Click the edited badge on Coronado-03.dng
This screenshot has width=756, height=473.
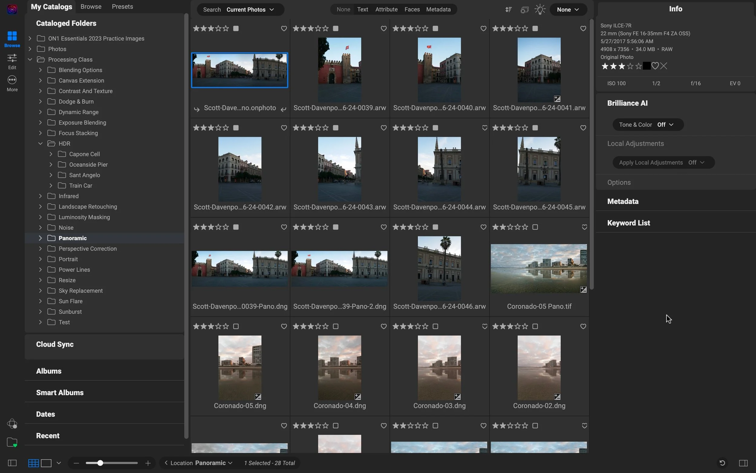458,397
